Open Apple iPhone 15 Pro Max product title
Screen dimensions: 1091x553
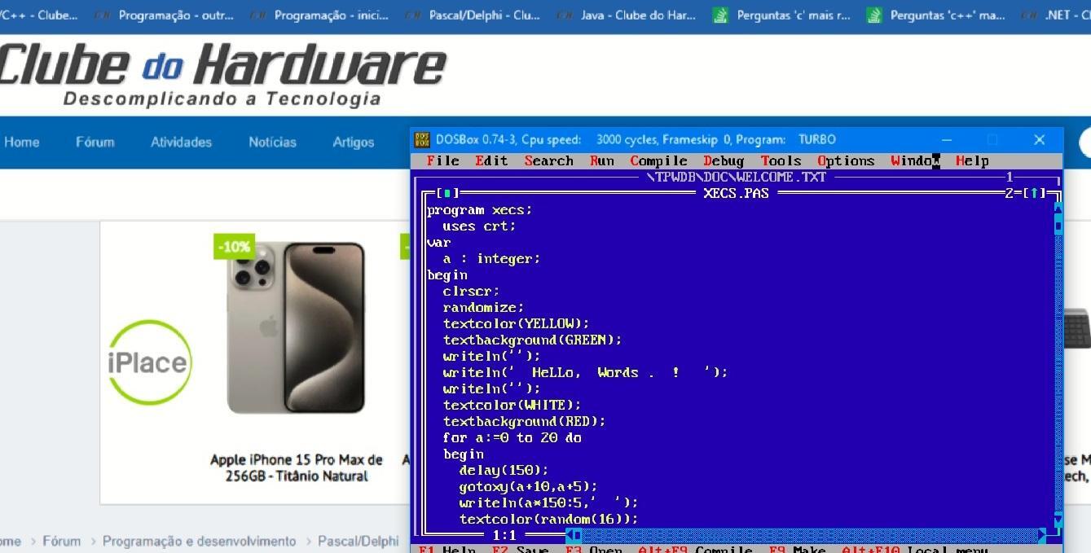click(297, 467)
